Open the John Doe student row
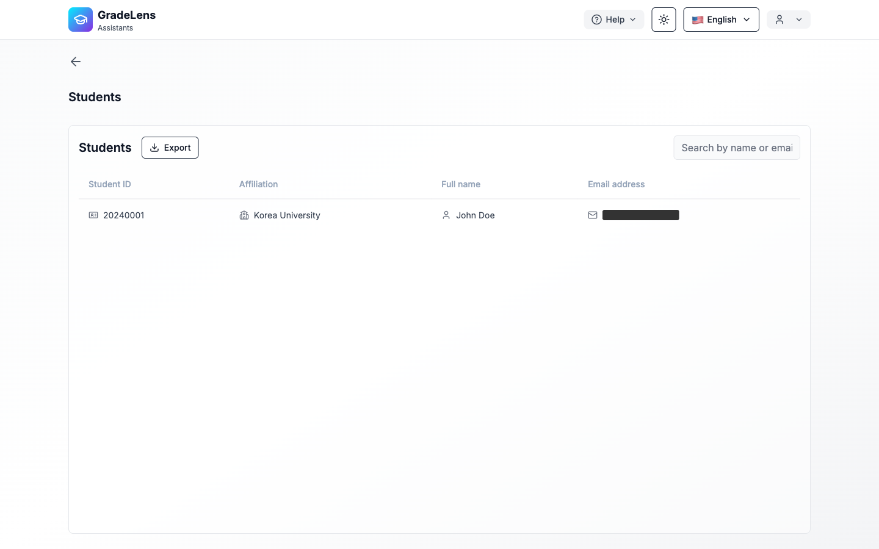 tap(475, 215)
